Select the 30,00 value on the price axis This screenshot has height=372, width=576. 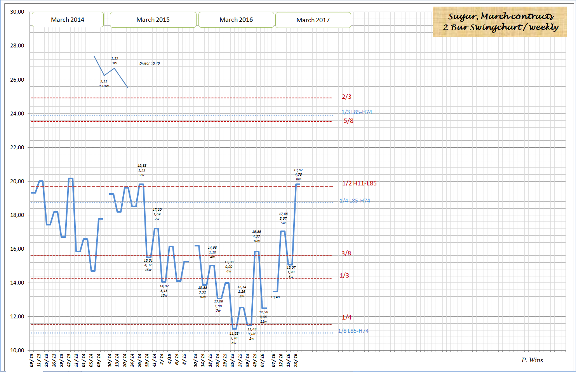coord(17,12)
